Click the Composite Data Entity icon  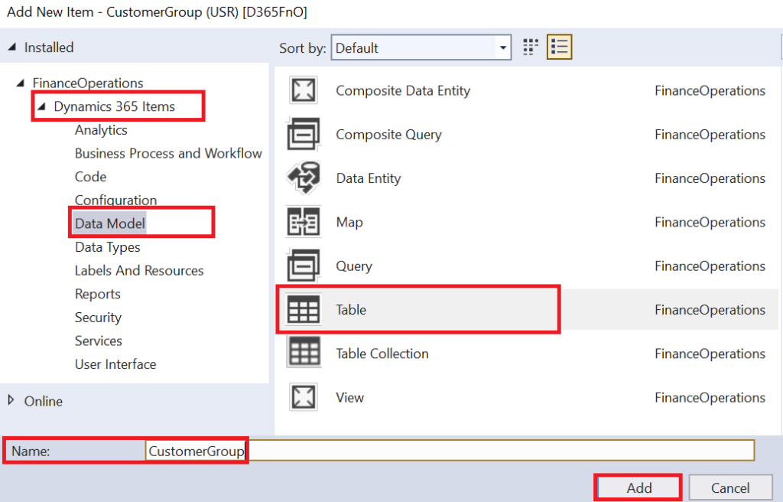304,90
